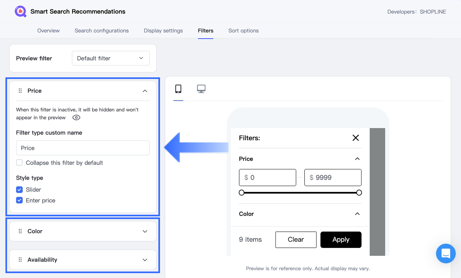
Task: Go to Search configurations tab
Action: click(102, 31)
